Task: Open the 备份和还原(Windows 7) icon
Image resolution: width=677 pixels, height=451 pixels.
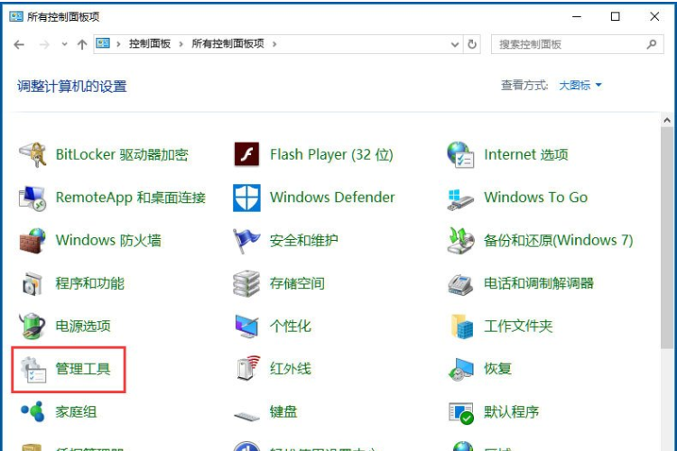Action: click(460, 241)
